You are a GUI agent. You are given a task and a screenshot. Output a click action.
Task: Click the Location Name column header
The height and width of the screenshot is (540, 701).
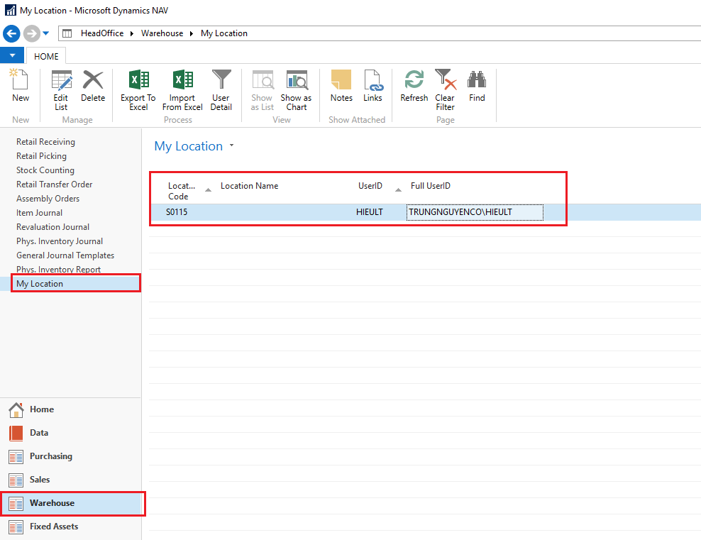click(x=250, y=186)
